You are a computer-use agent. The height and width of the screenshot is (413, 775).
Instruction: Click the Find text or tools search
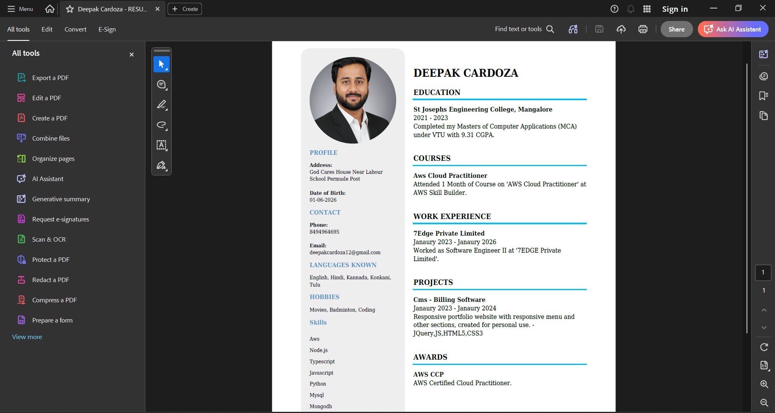[x=525, y=29]
